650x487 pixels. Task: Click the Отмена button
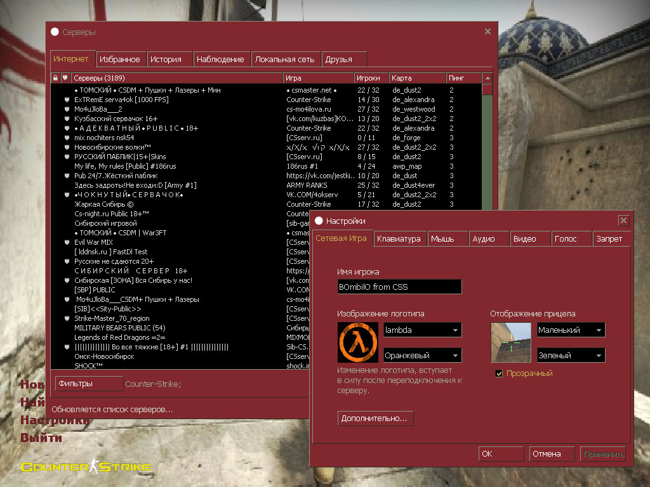point(552,454)
